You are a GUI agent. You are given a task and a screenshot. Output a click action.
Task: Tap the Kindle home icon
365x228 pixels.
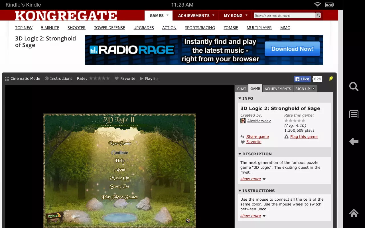pyautogui.click(x=354, y=213)
